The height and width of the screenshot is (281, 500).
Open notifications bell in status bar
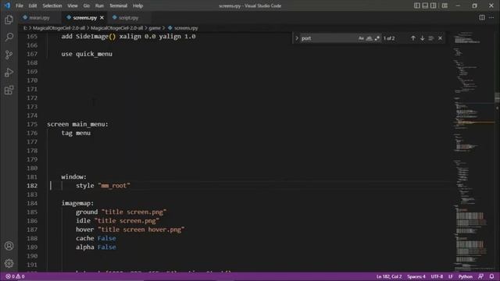pos(491,276)
